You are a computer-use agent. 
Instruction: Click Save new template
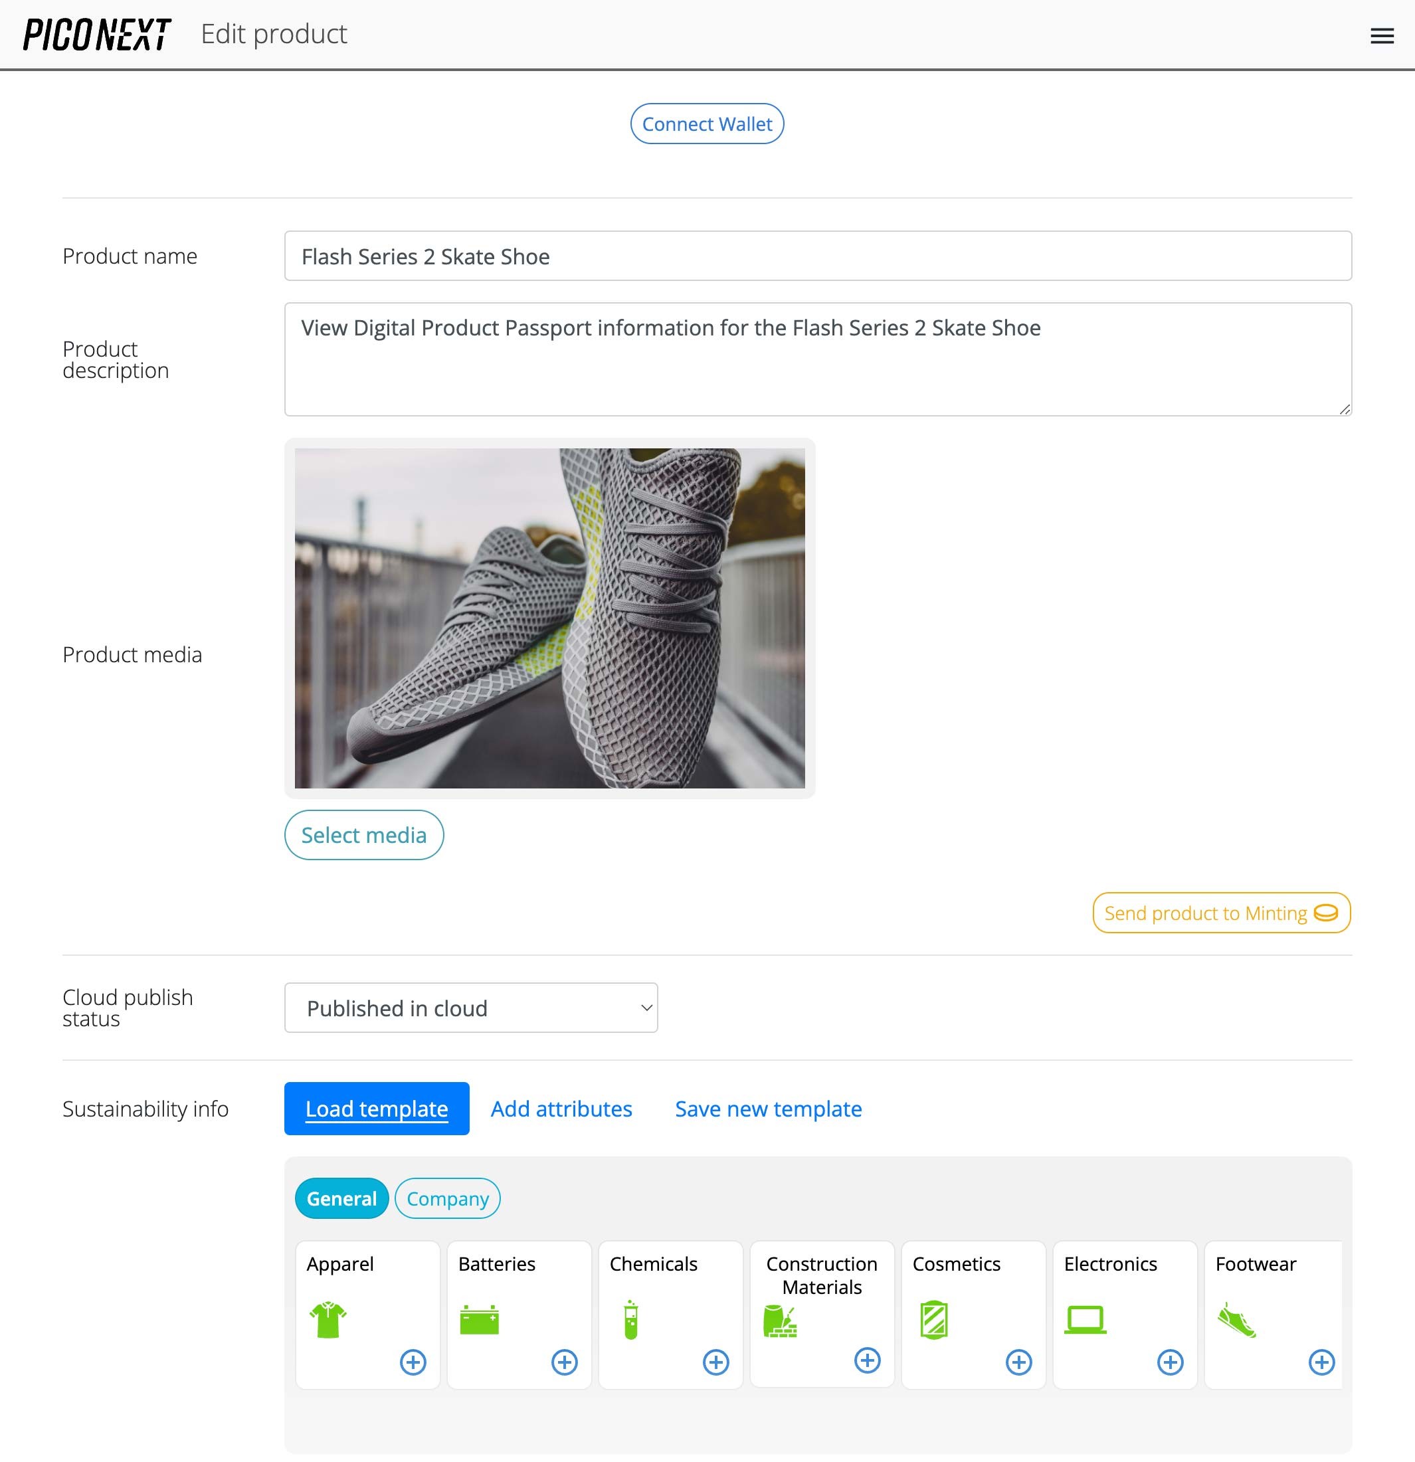(x=767, y=1109)
